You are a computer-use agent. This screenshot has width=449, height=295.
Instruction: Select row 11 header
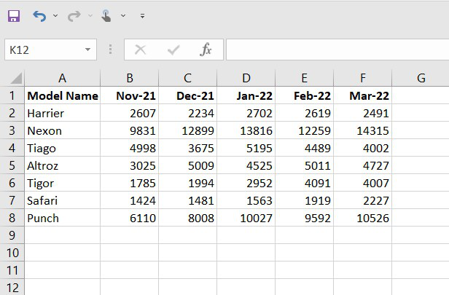[12, 270]
